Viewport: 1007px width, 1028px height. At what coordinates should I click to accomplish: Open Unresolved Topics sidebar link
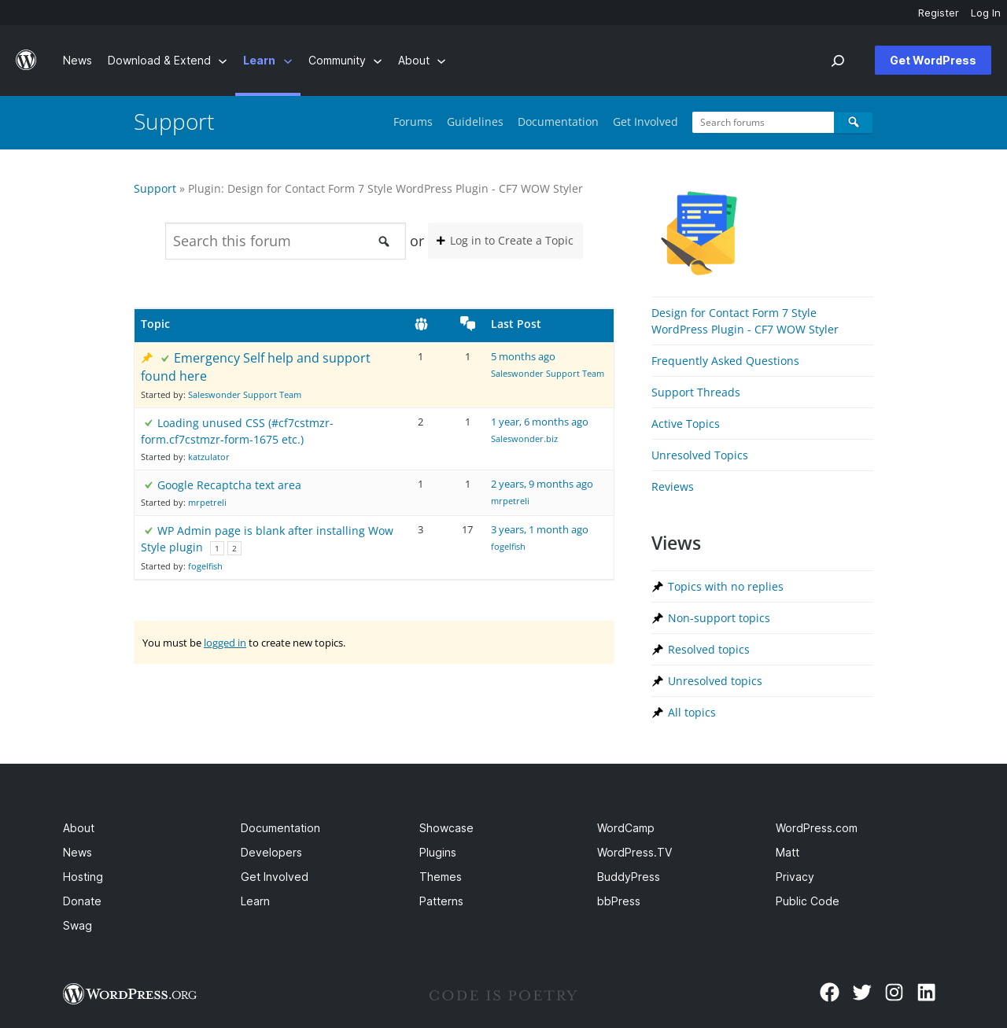699,455
